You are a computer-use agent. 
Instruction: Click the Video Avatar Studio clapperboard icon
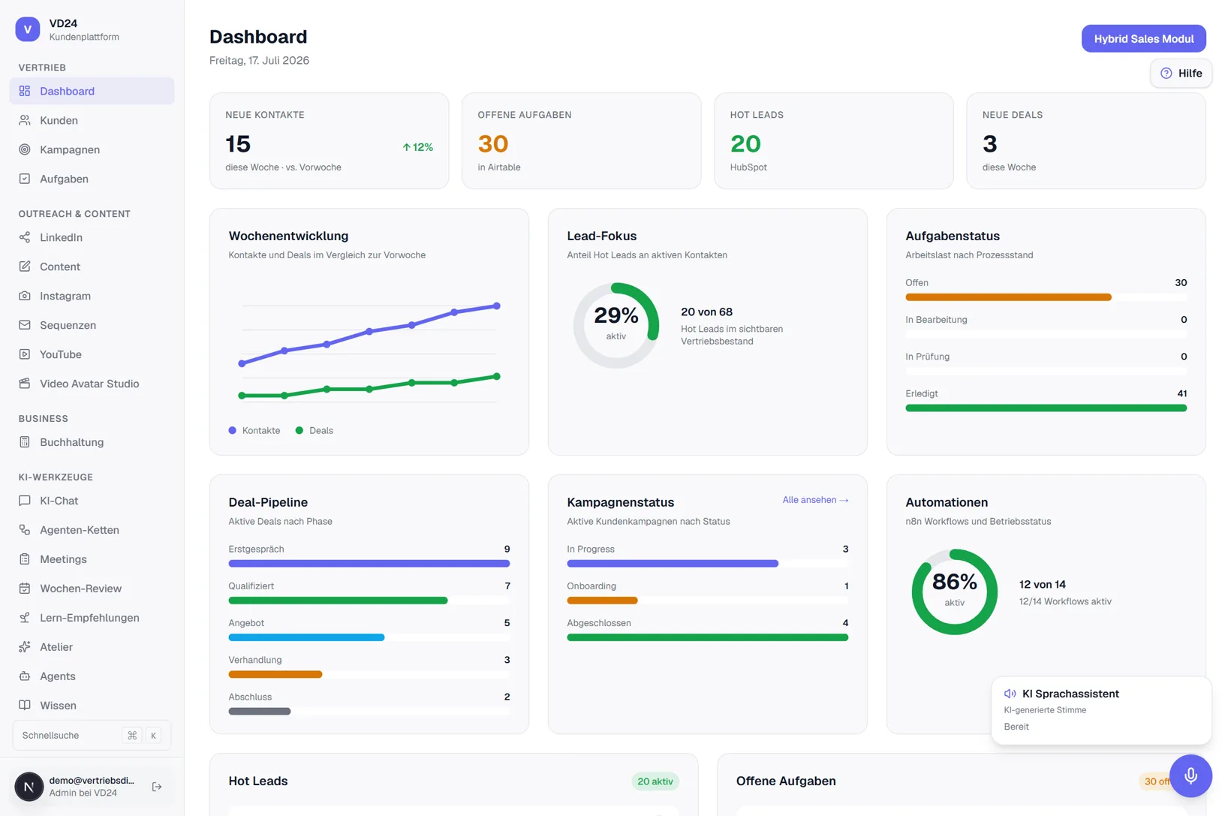click(25, 384)
